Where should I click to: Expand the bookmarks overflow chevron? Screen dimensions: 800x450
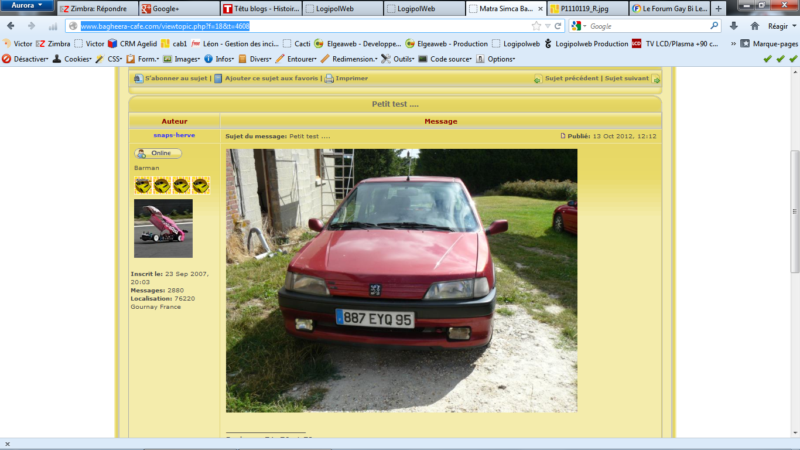(733, 43)
